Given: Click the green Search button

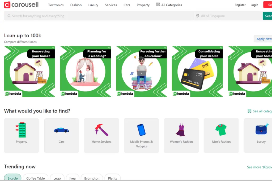Looking at the screenshot, I should coord(267,16).
